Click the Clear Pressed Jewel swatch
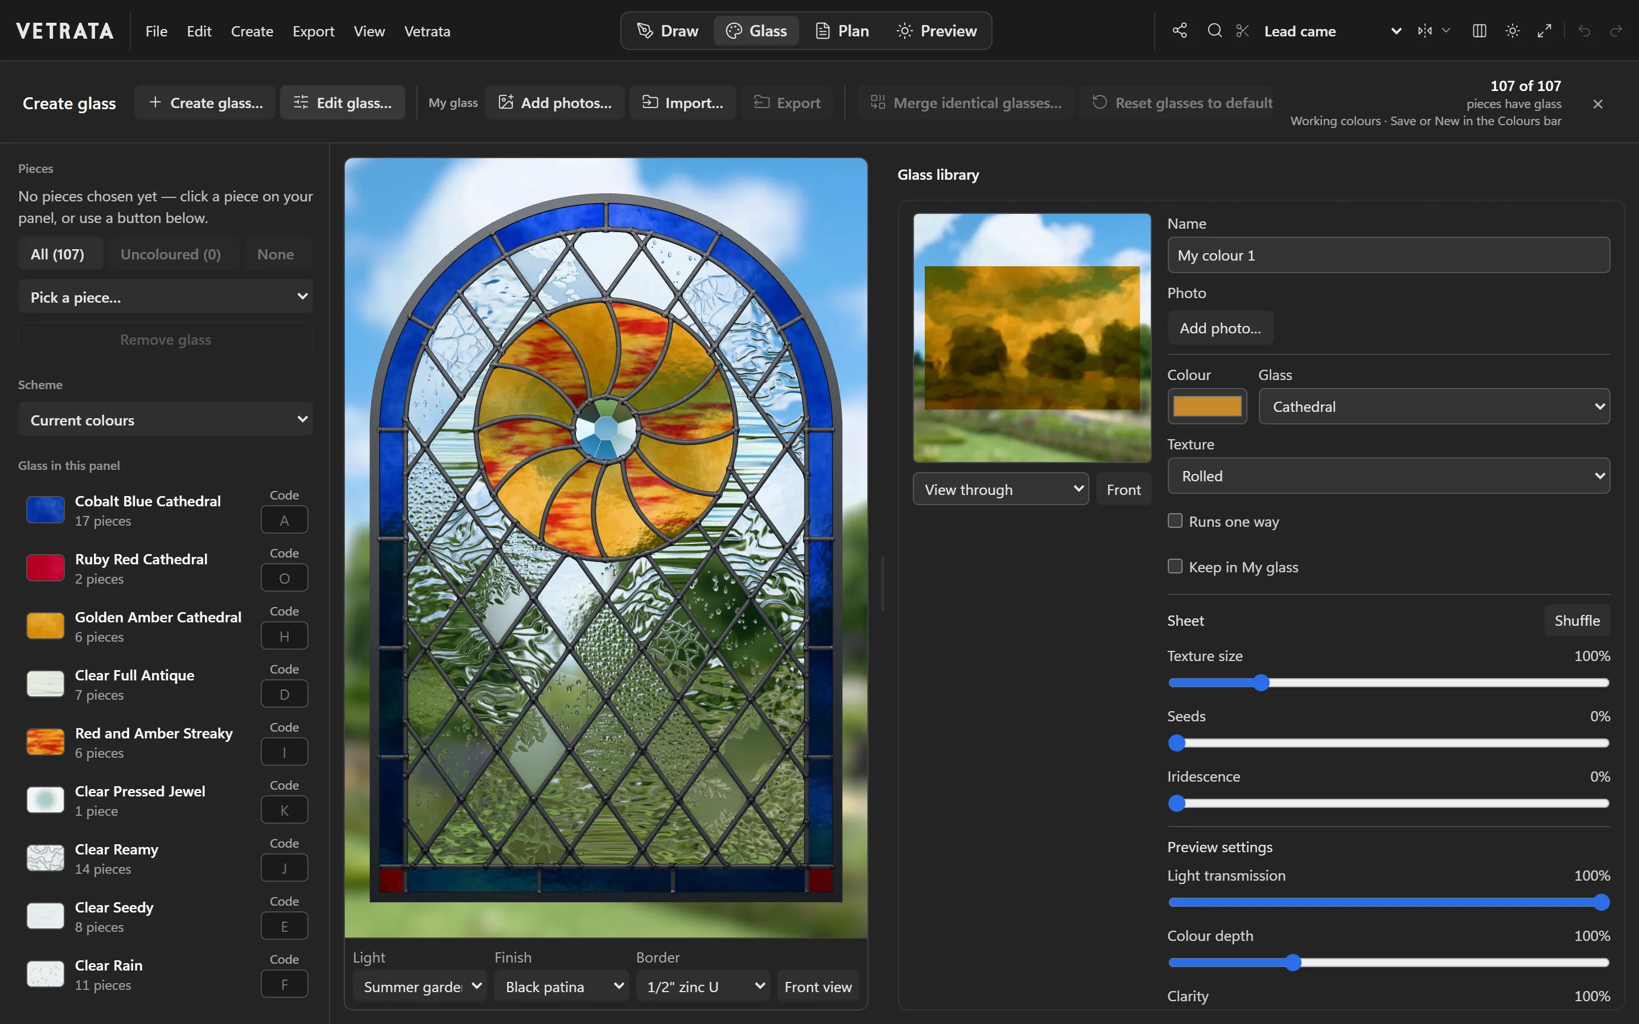1639x1024 pixels. click(x=46, y=800)
